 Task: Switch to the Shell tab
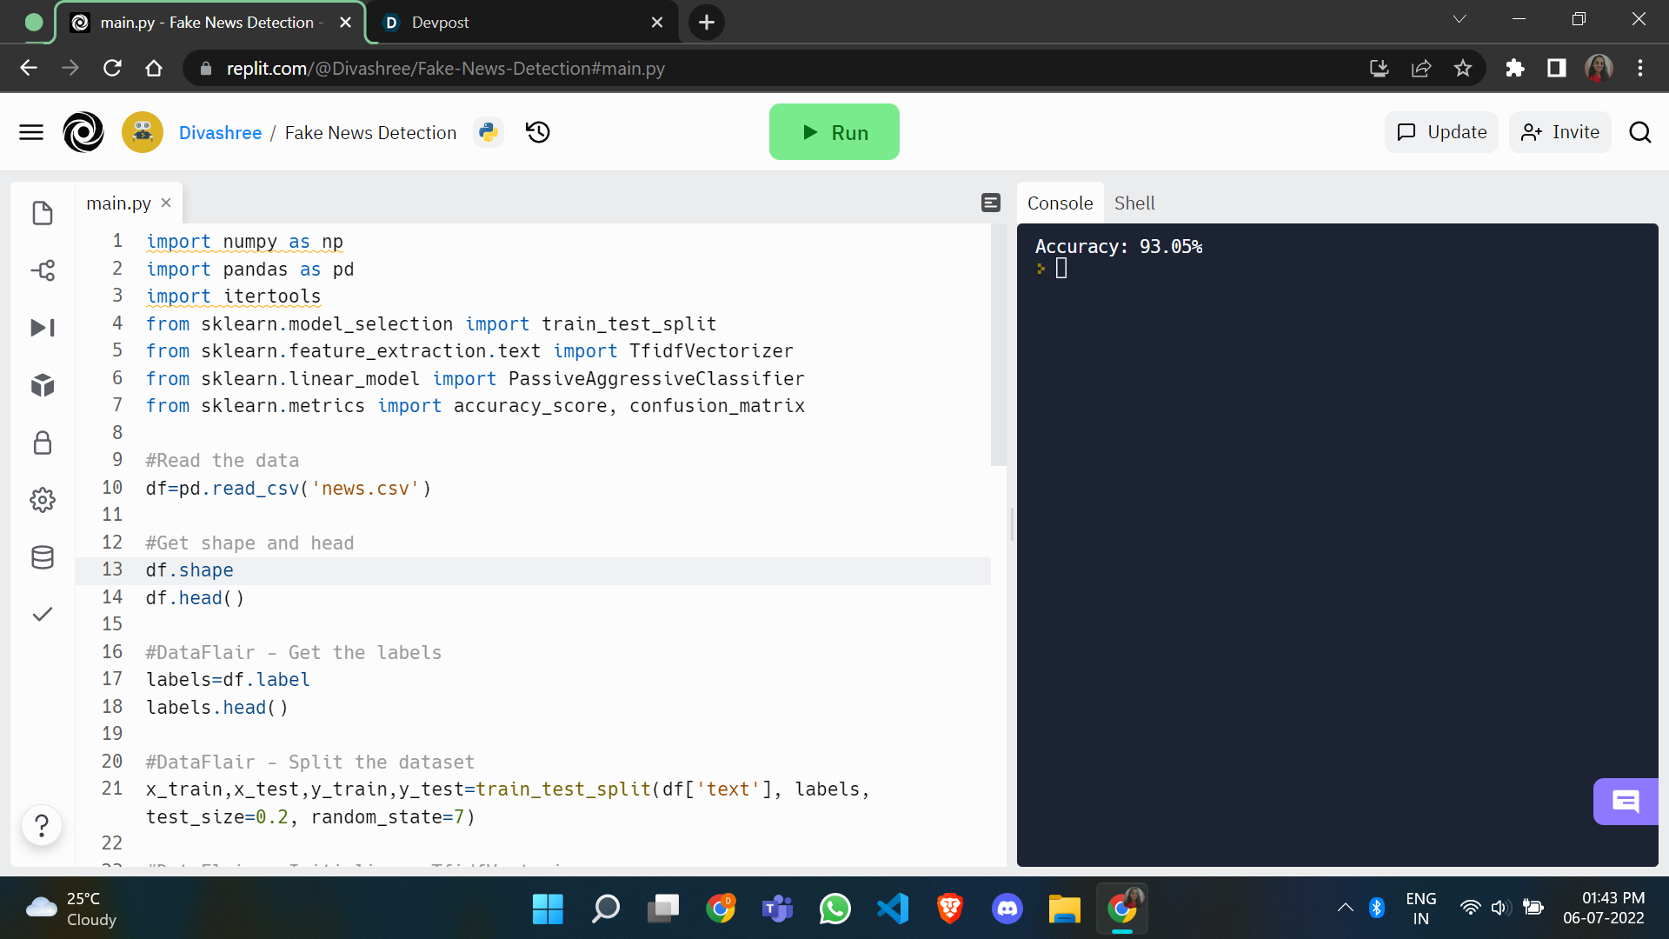[x=1134, y=203]
